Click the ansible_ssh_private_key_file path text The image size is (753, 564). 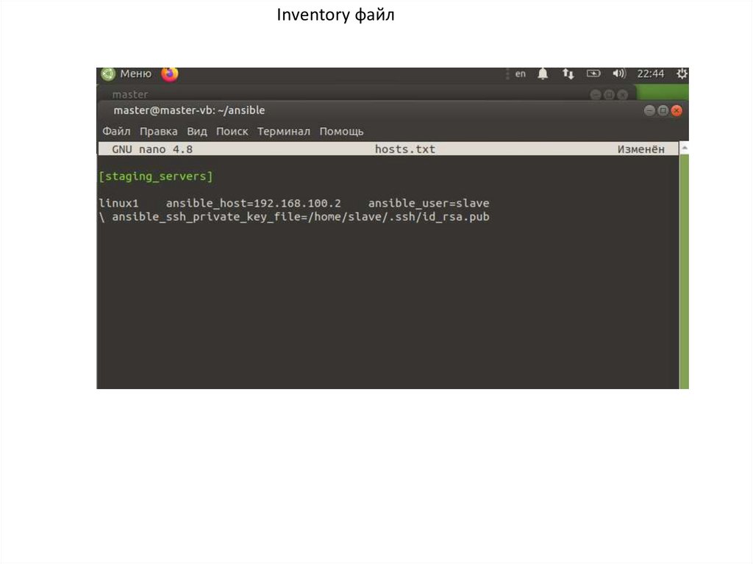301,217
